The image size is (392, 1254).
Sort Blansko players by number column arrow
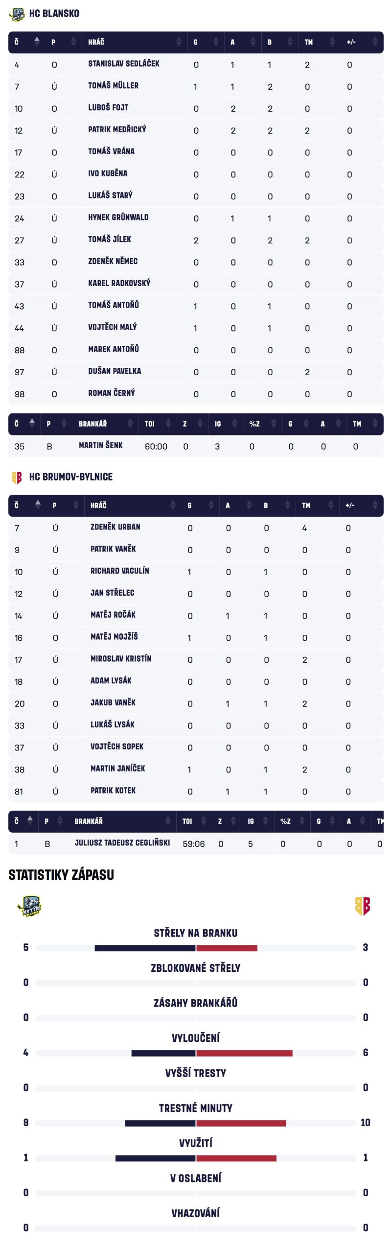click(37, 42)
